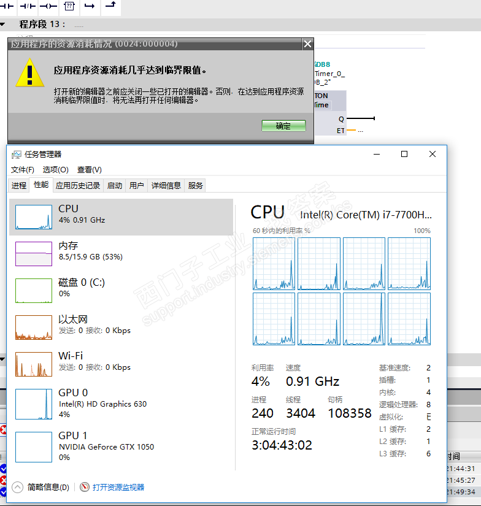
Task: Click the ET output of TON block
Action: point(341,131)
